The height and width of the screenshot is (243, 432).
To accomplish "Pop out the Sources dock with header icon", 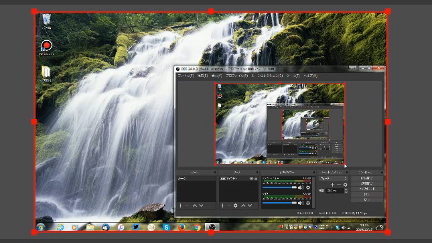I will (257, 173).
